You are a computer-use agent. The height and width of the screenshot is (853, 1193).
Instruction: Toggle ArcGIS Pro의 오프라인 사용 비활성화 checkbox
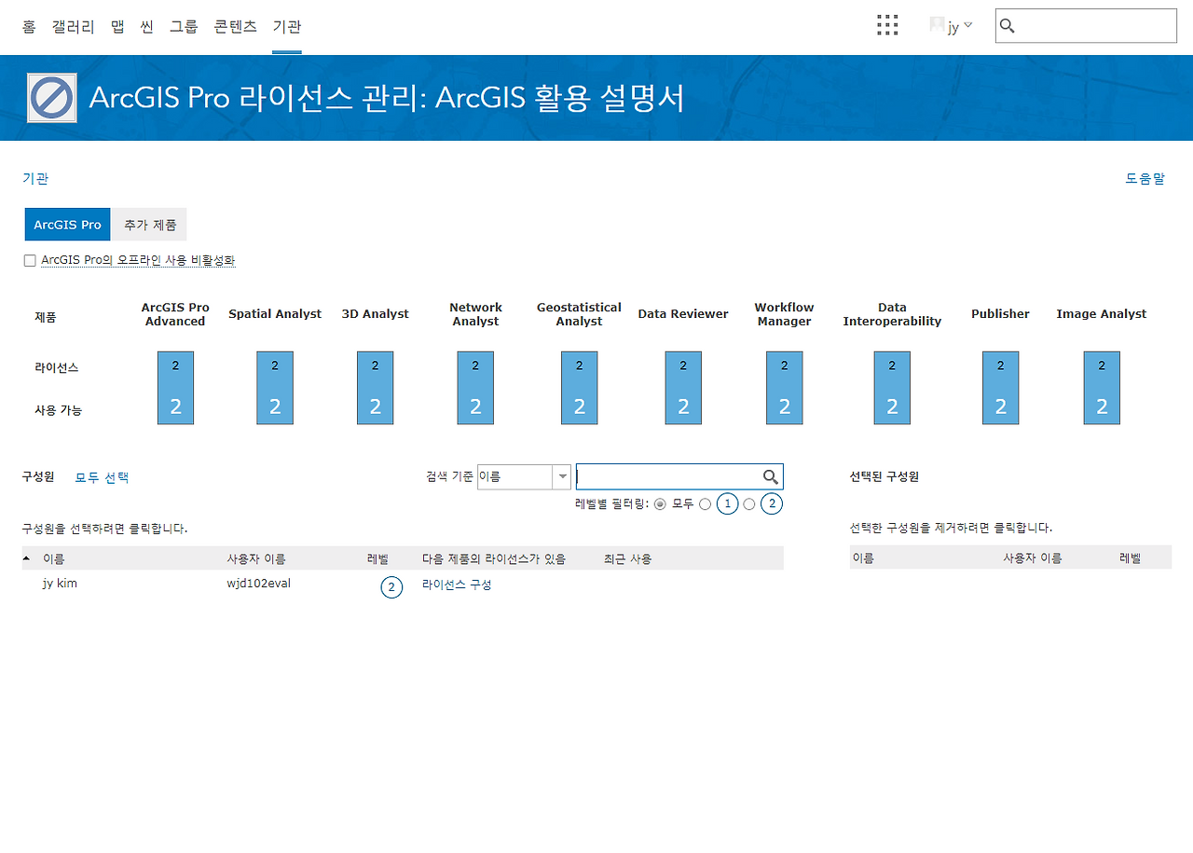tap(30, 261)
